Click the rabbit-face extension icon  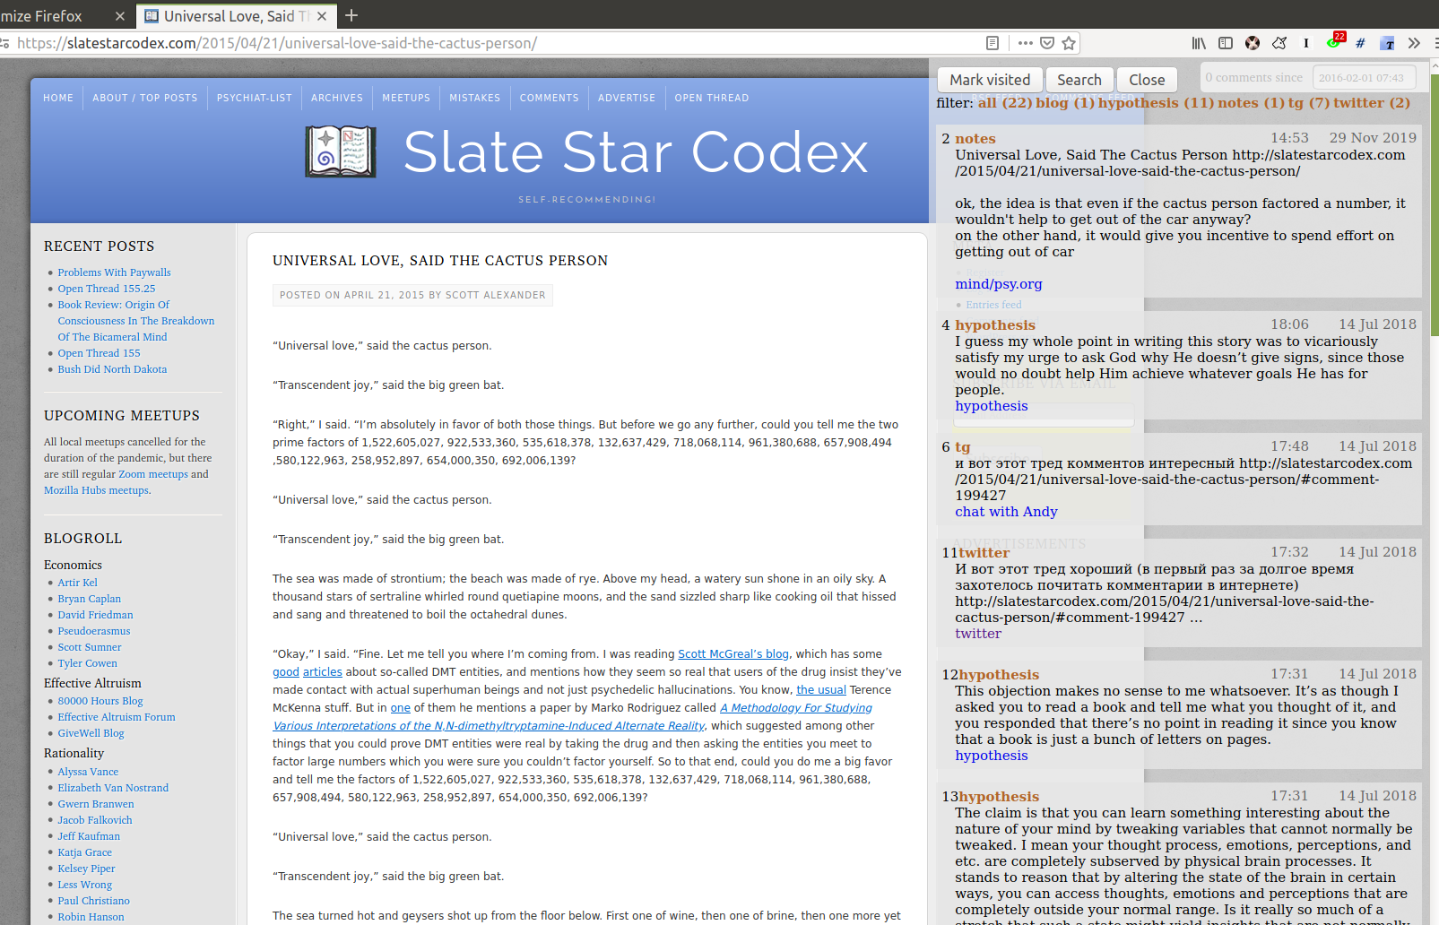click(1253, 43)
